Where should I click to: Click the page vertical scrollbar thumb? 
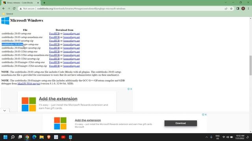pos(250,65)
